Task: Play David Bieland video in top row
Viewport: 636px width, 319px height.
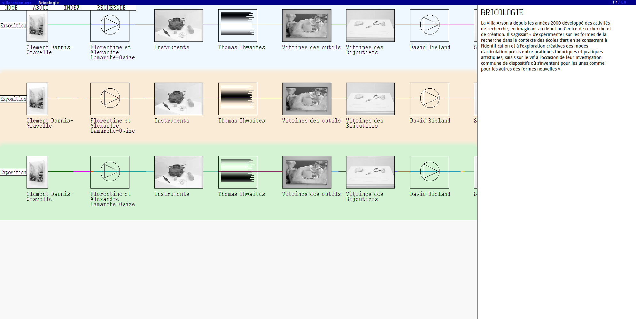Action: pos(430,25)
